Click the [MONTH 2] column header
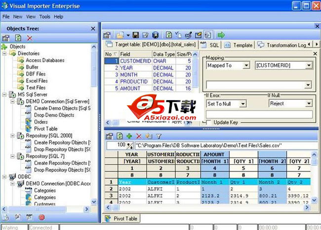This screenshot has height=230, width=321. point(272,161)
